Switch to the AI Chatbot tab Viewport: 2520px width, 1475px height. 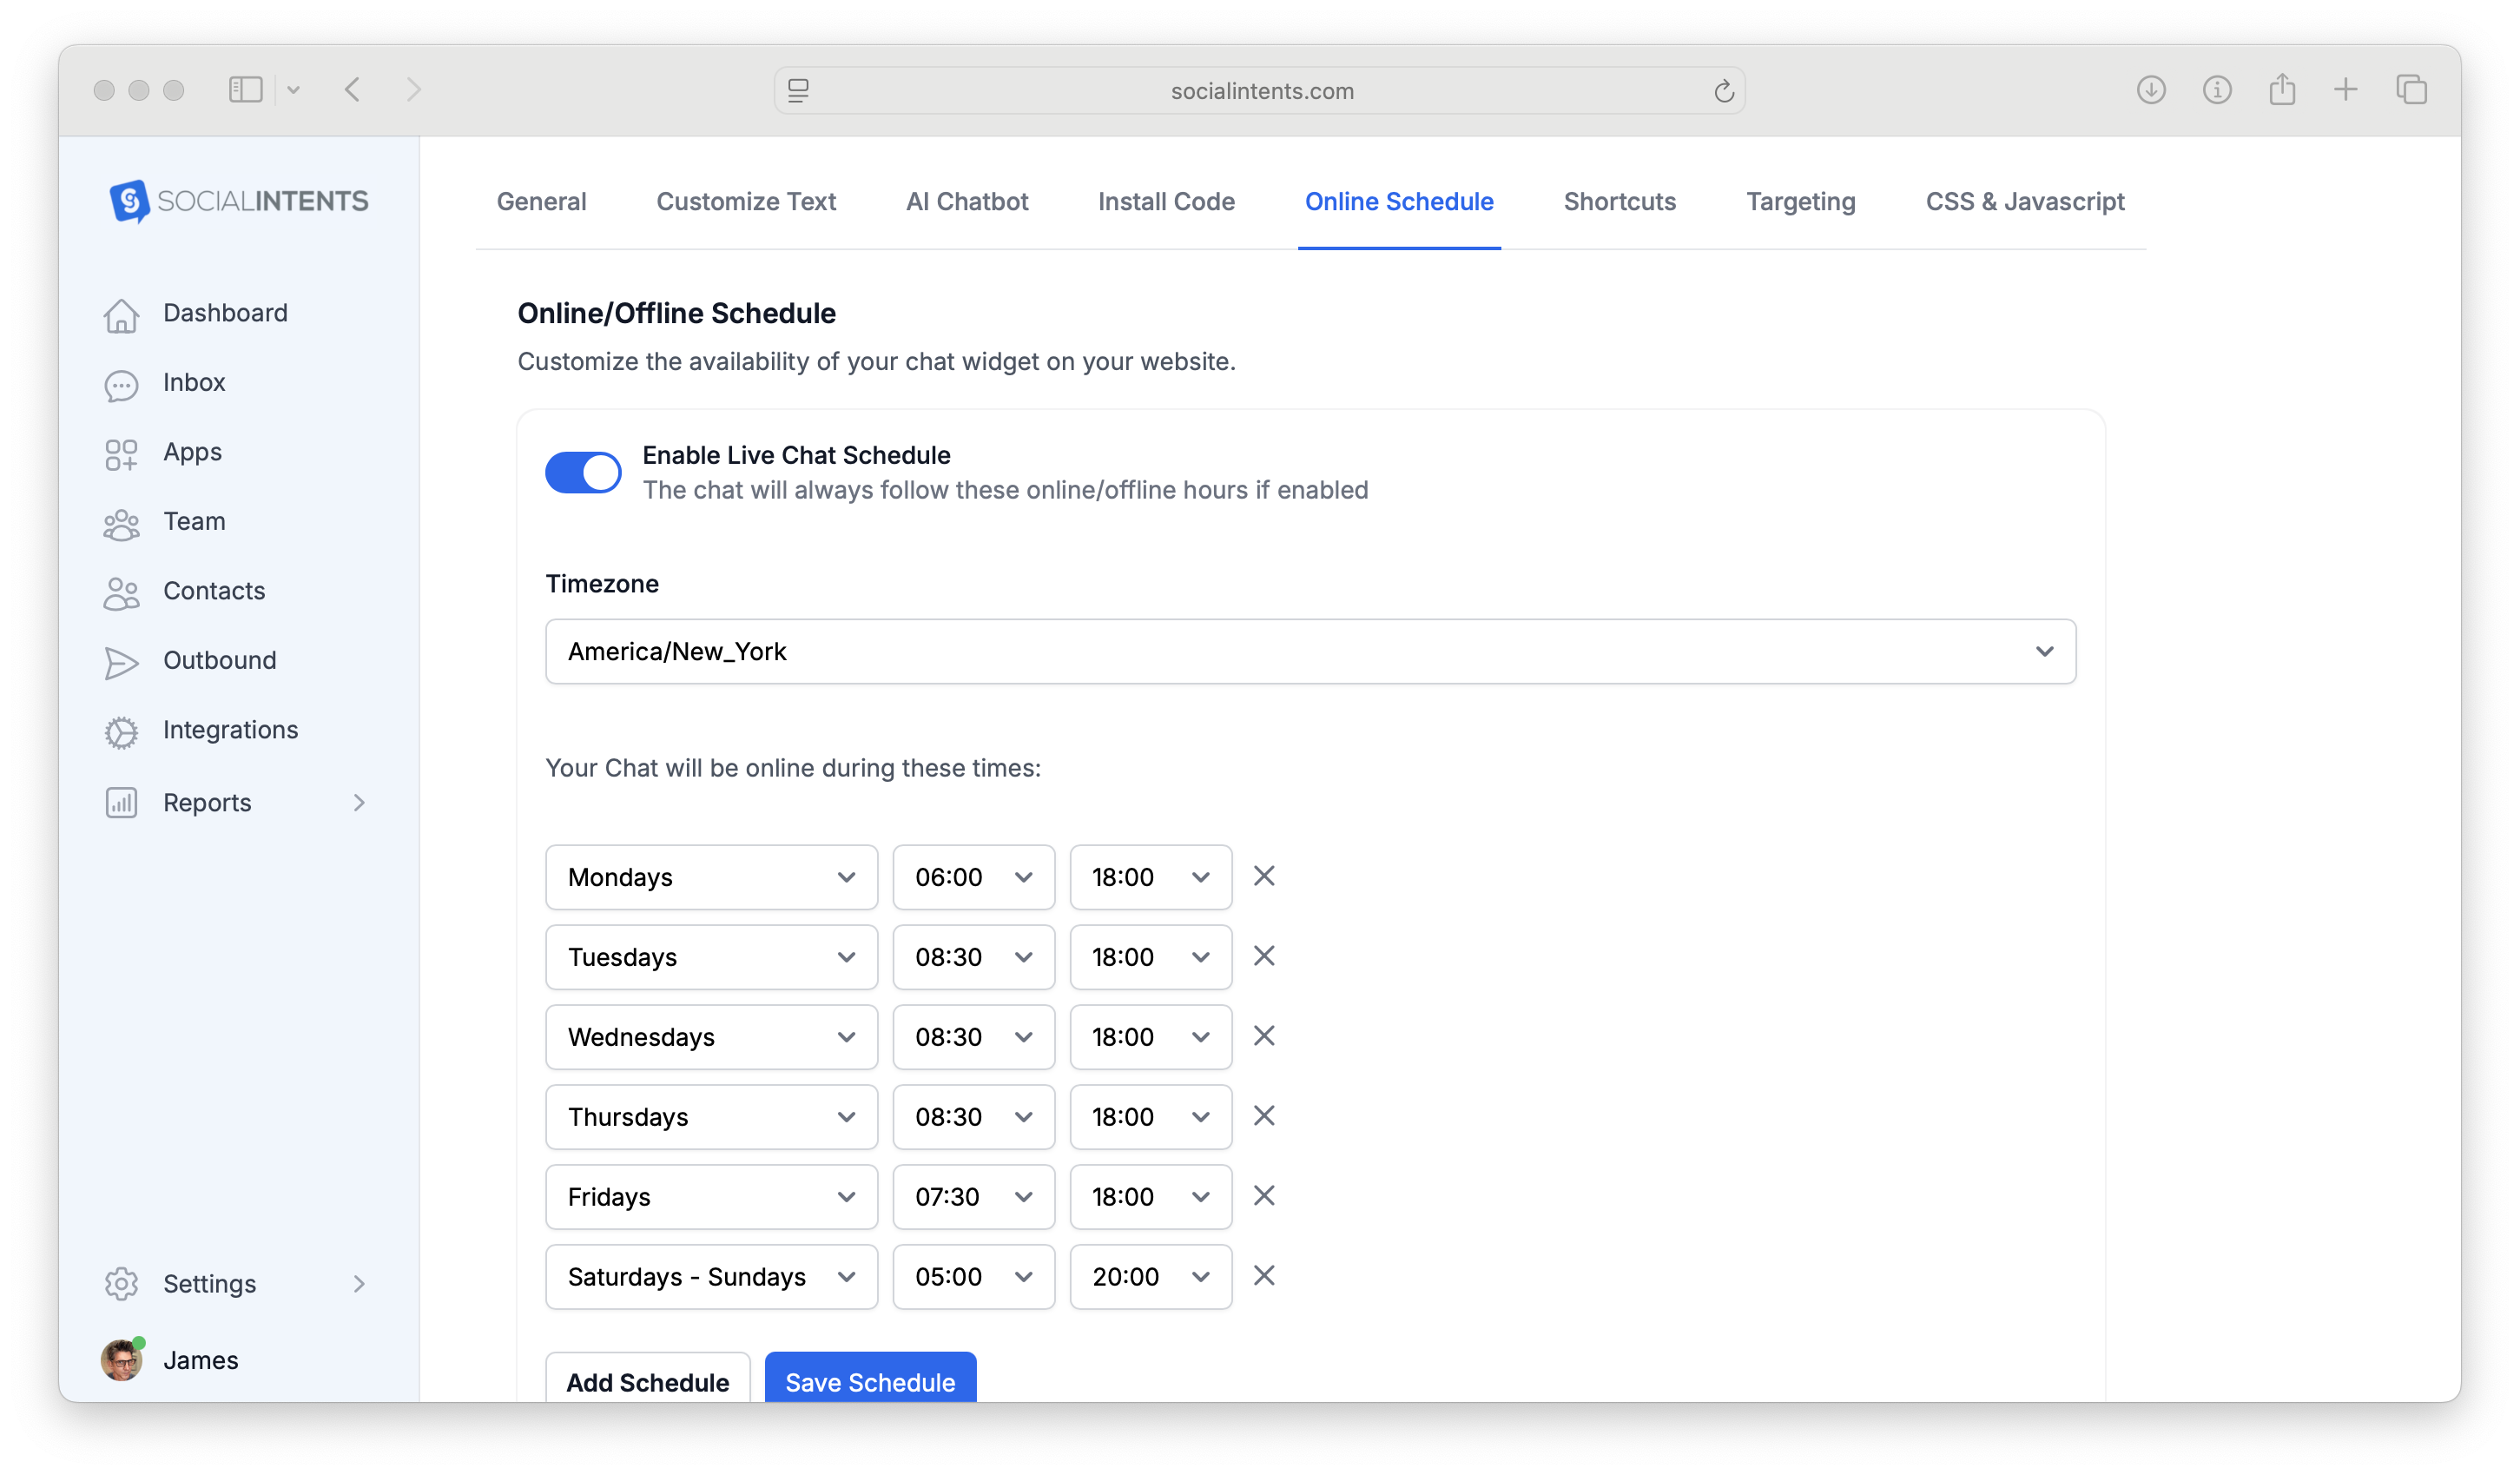point(966,202)
